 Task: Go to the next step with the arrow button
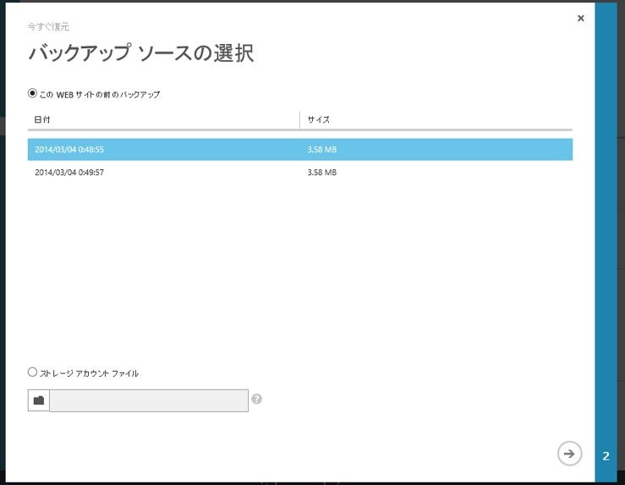click(569, 454)
